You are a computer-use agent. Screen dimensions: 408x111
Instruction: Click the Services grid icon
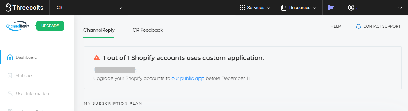(242, 8)
